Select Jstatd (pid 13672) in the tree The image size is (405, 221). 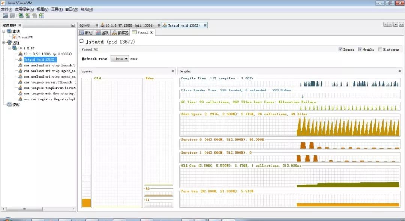tap(40, 60)
